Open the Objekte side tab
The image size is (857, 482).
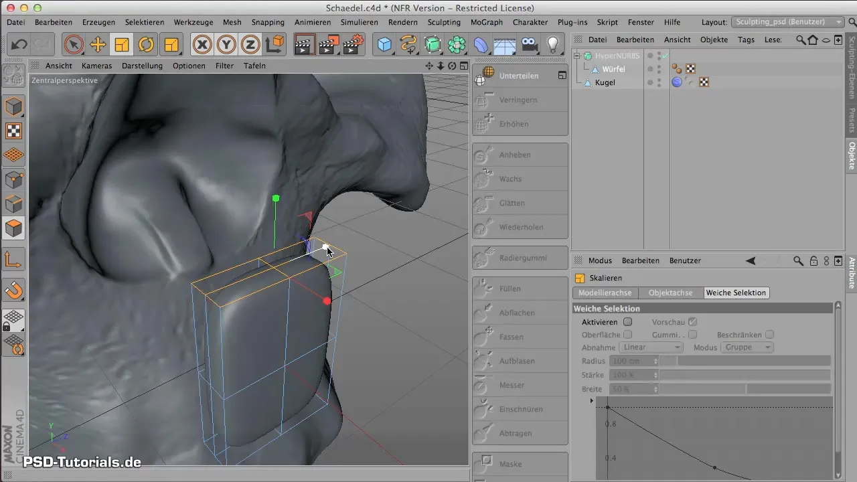(852, 155)
